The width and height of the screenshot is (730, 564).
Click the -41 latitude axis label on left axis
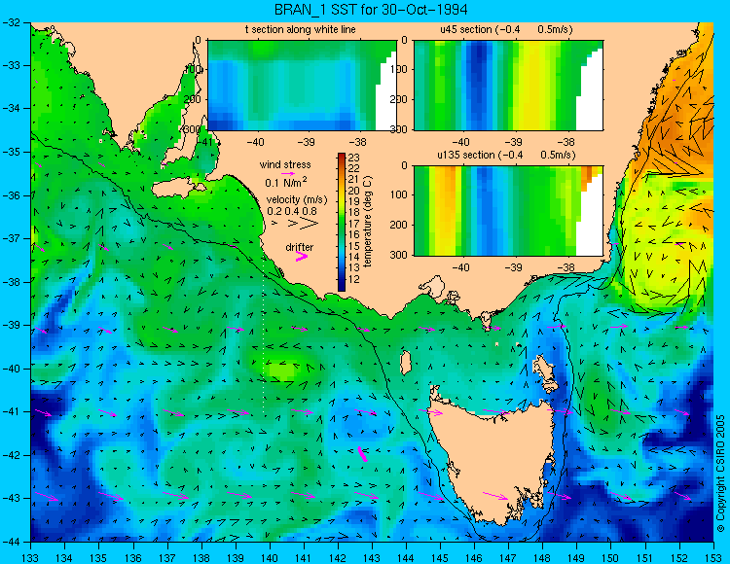point(13,411)
